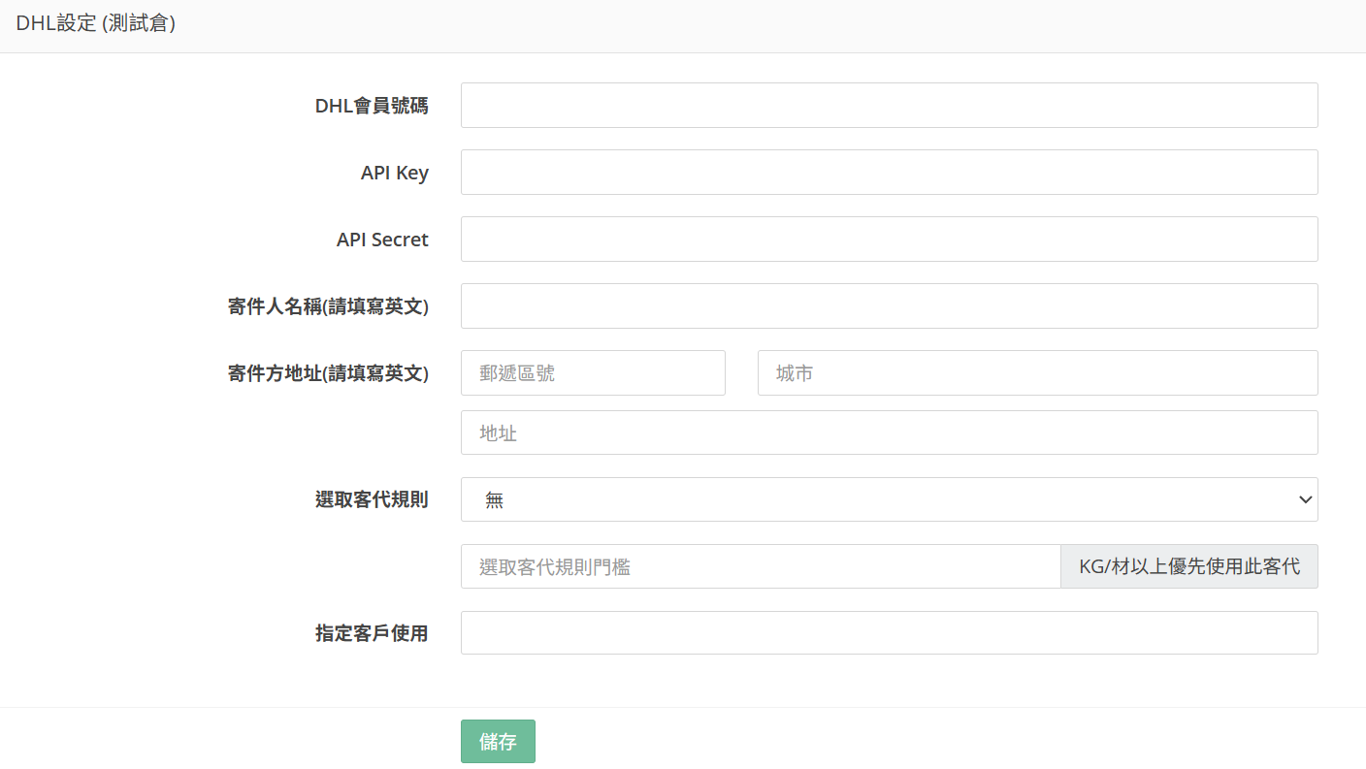Screen dimensions: 1366x769
Task: Click the 寄件方地址(請填寫英文) label
Action: coord(328,373)
